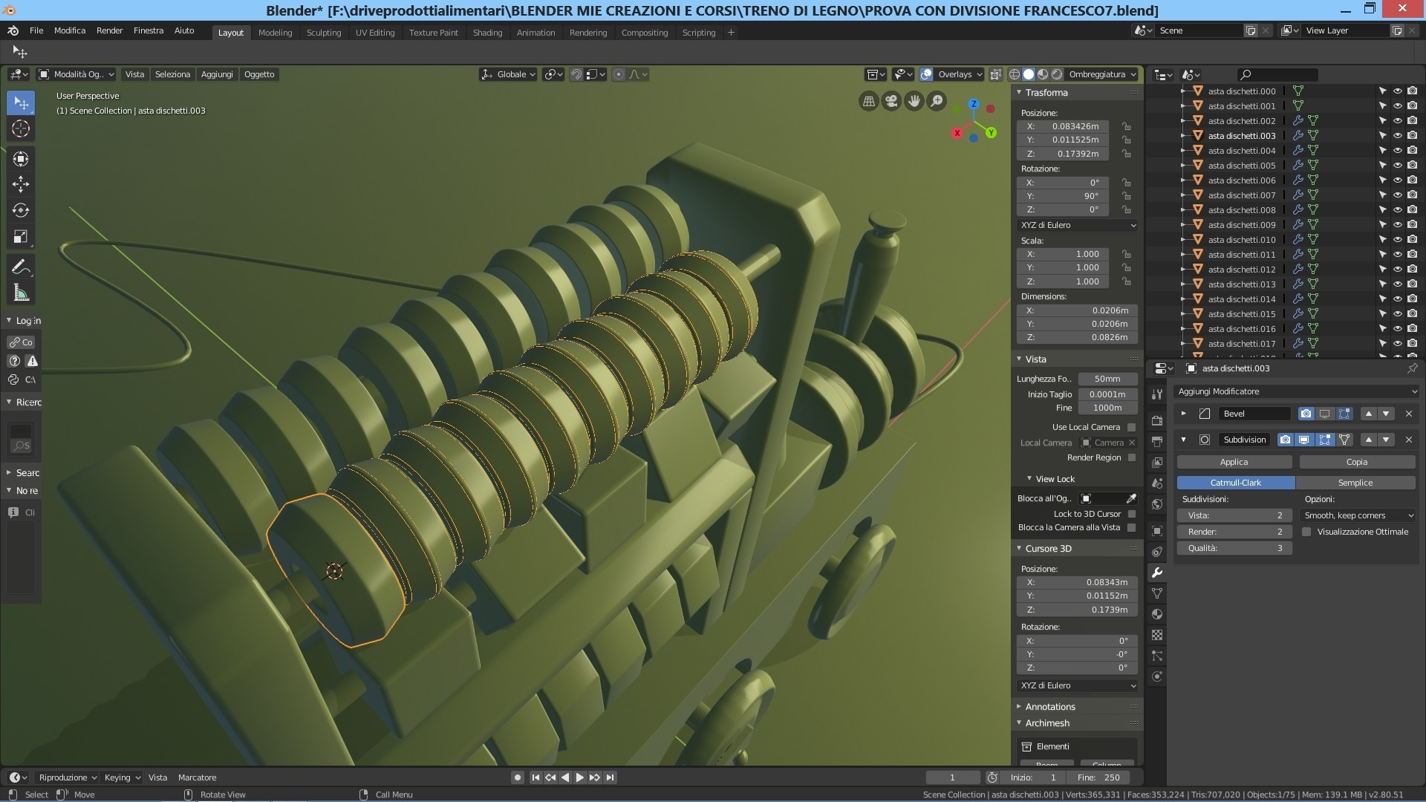Viewport: 1426px width, 802px height.
Task: Select the Catmull-Clark subdivision type
Action: click(x=1236, y=483)
